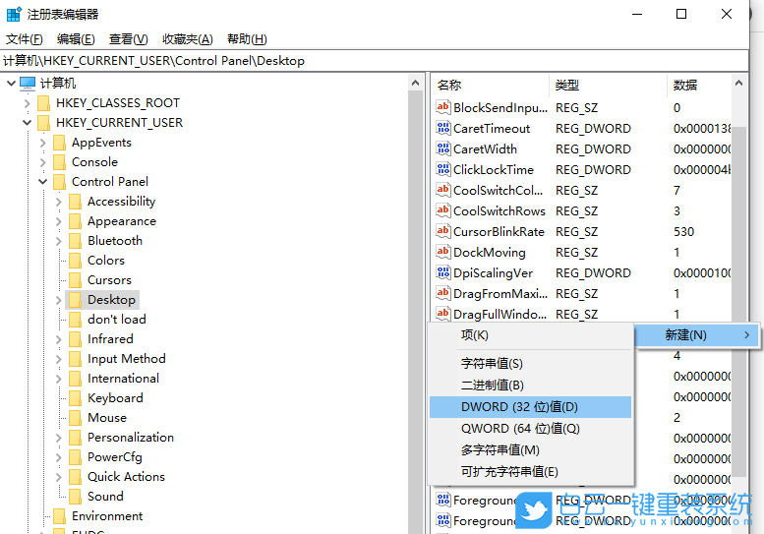Open the 编辑(E) menu
This screenshot has width=764, height=534.
click(76, 39)
